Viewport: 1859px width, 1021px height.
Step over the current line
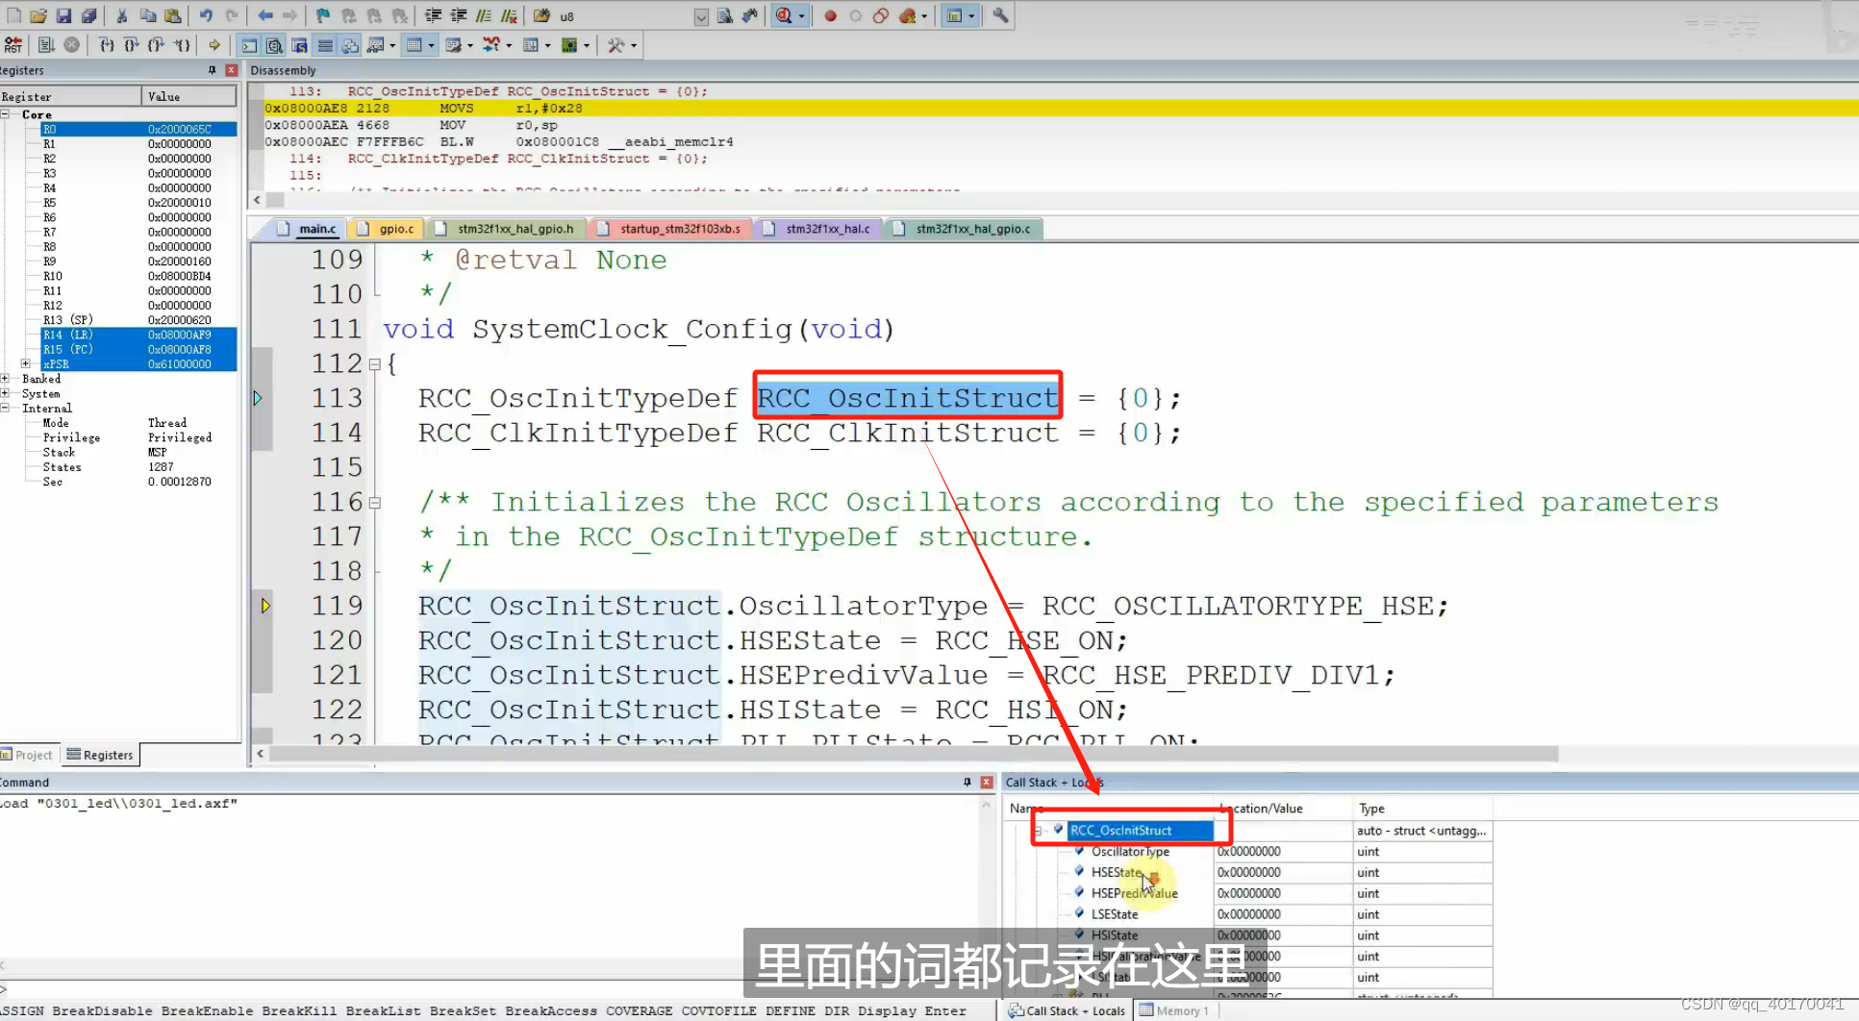[x=131, y=44]
